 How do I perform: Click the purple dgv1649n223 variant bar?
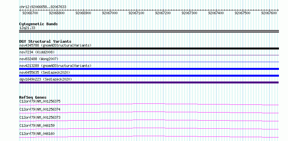[x=149, y=82]
